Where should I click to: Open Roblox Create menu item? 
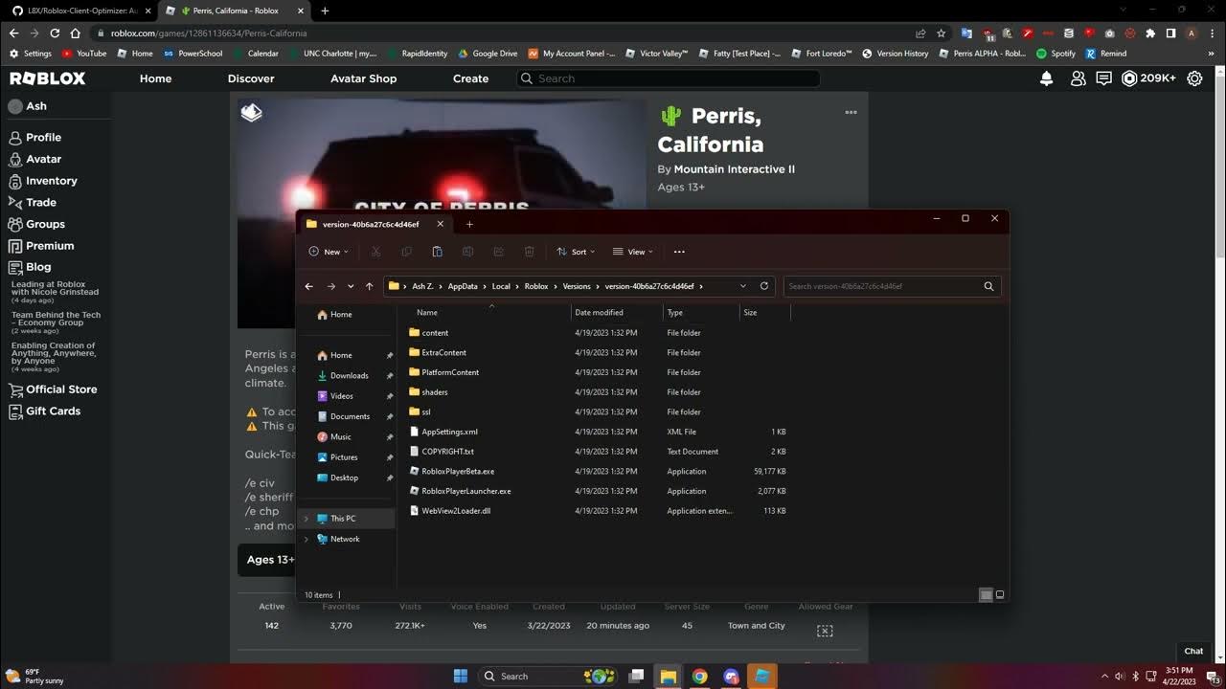pyautogui.click(x=470, y=78)
